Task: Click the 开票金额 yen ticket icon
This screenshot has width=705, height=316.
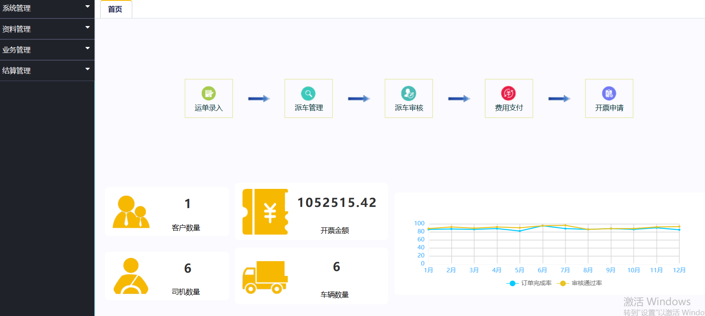Action: [x=265, y=212]
